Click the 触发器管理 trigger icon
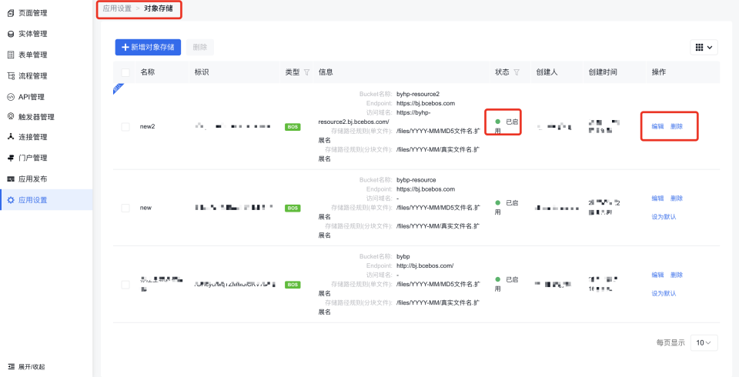 [11, 117]
